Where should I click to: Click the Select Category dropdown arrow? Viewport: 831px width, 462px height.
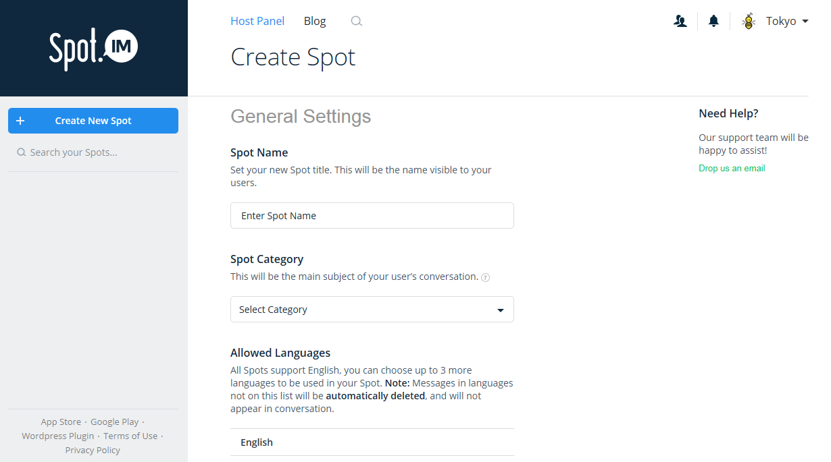point(501,310)
